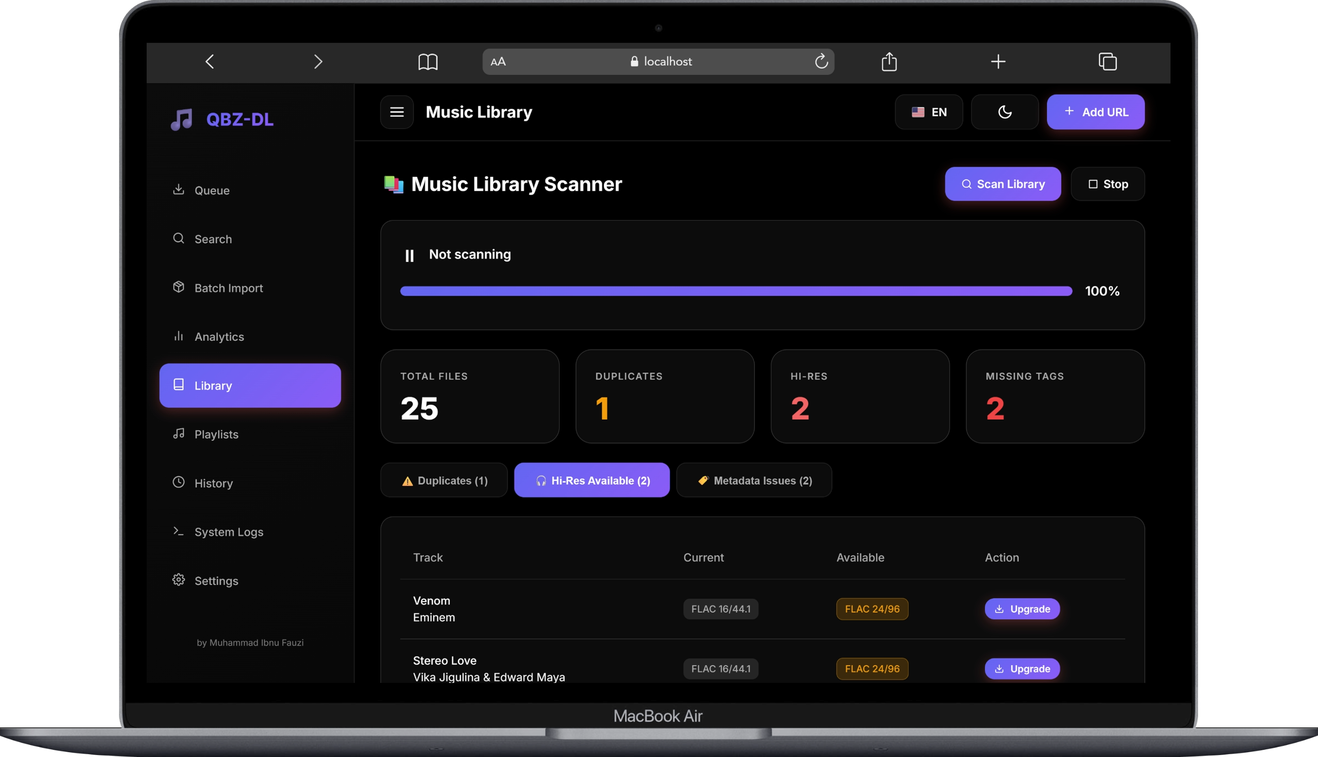Upgrade the Venom track

click(1022, 609)
